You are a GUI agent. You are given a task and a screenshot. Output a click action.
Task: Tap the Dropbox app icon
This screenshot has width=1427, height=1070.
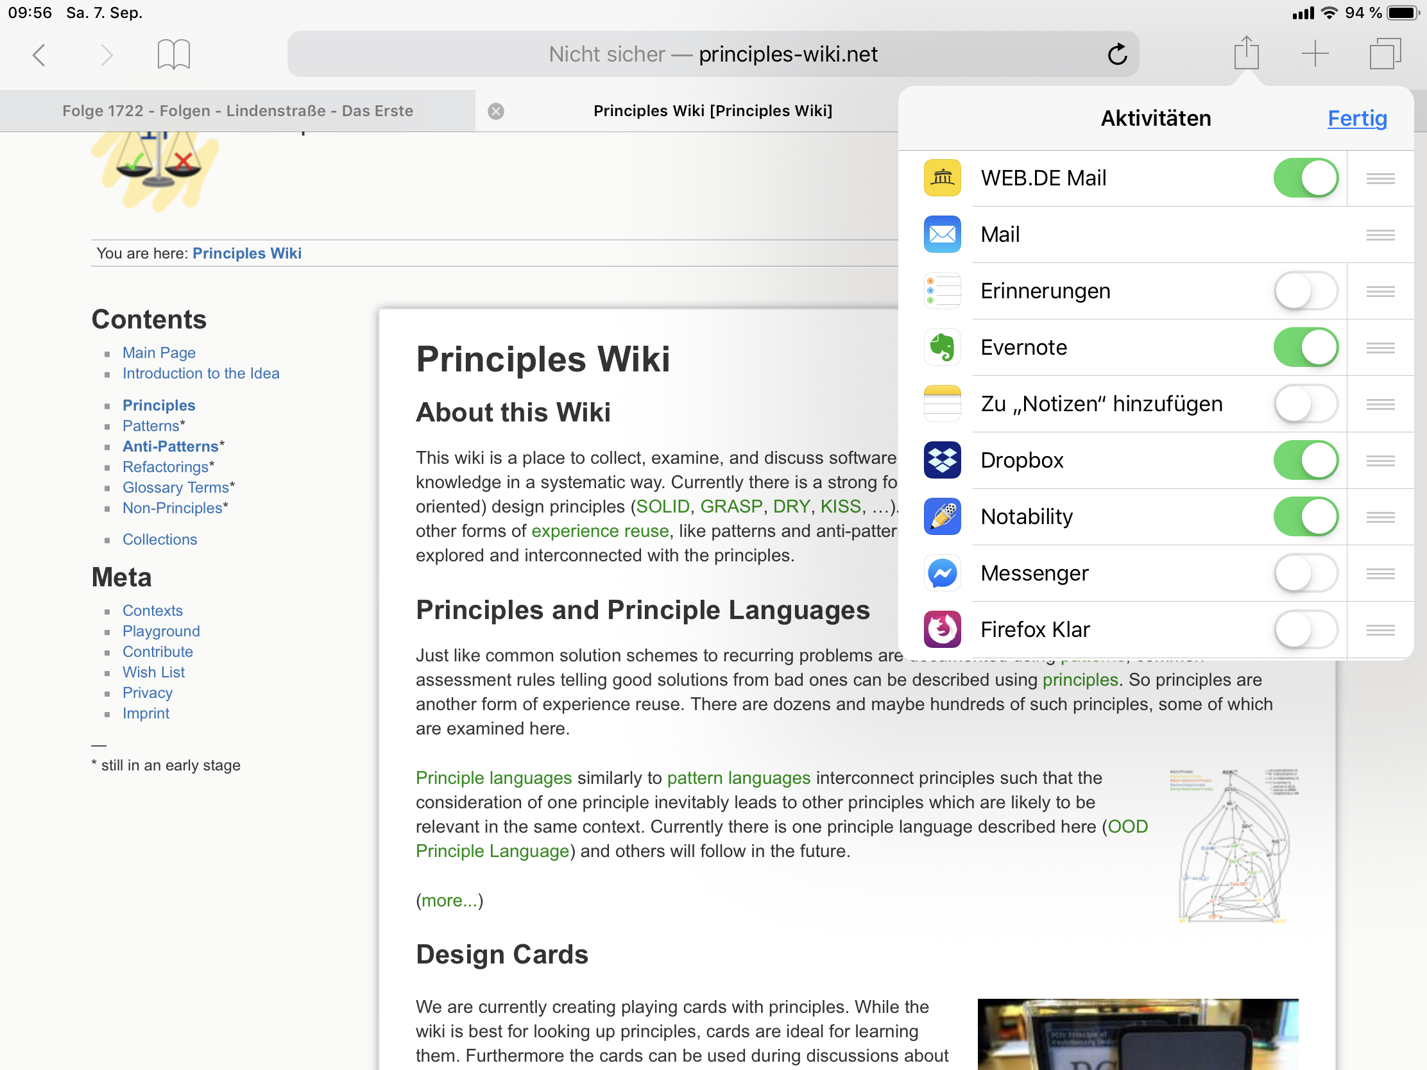point(942,460)
